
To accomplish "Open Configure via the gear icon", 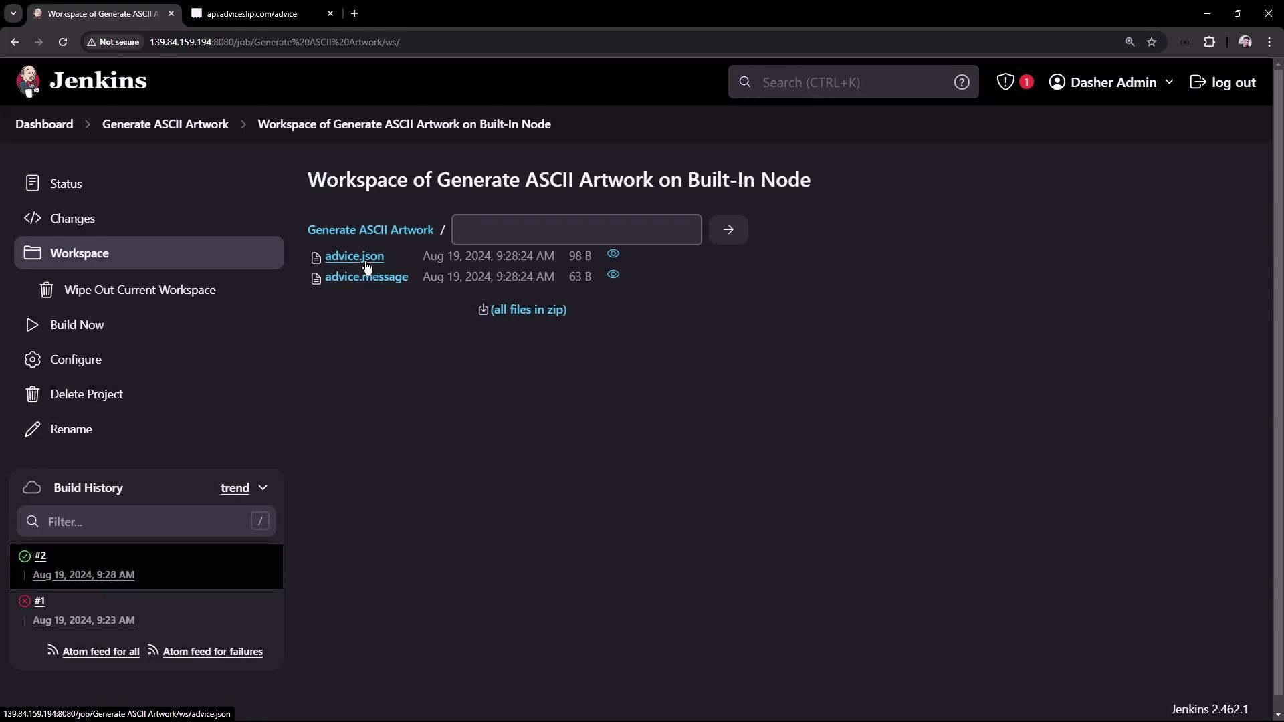I will pos(32,360).
